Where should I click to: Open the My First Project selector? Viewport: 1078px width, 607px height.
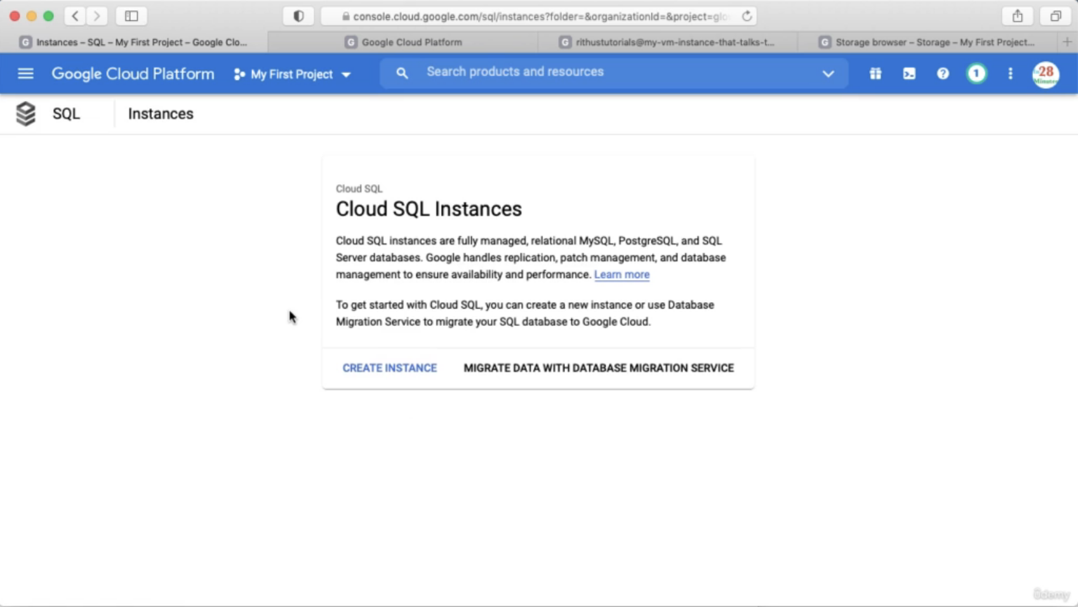tap(292, 74)
